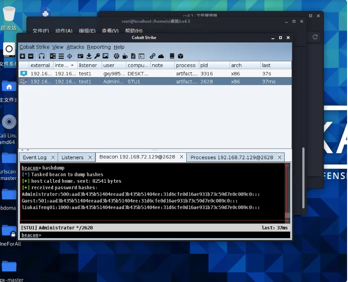Click the minus disconnect icon
Image resolution: width=348 pixels, height=282 pixels.
[x=31, y=56]
